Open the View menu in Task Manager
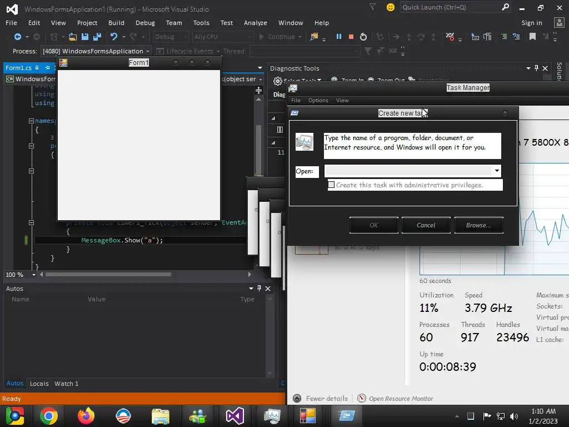 point(342,101)
